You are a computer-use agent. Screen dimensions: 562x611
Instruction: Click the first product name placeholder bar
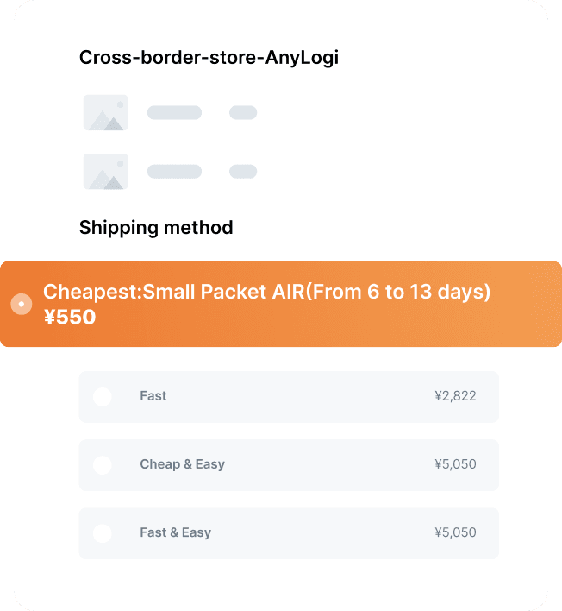(174, 112)
